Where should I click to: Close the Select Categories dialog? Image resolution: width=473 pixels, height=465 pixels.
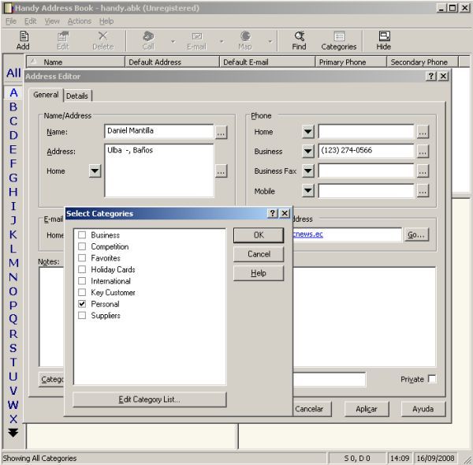click(285, 213)
